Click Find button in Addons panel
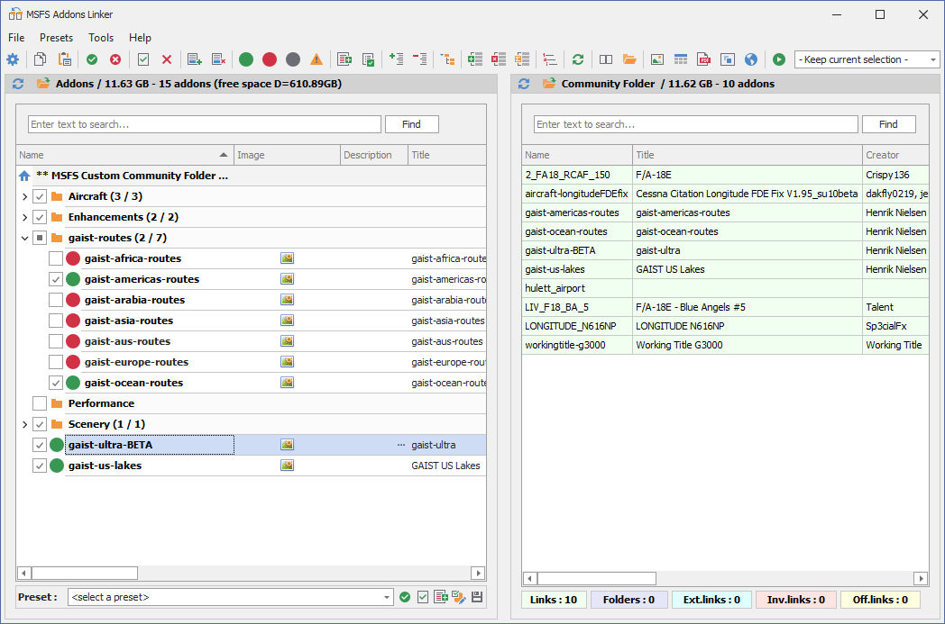The height and width of the screenshot is (624, 945). coord(411,124)
